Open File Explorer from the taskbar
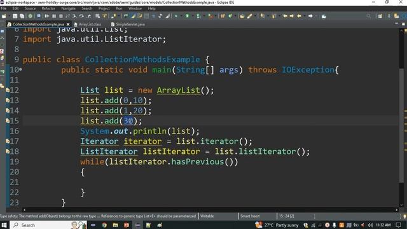The height and width of the screenshot is (229, 407). tap(116, 225)
